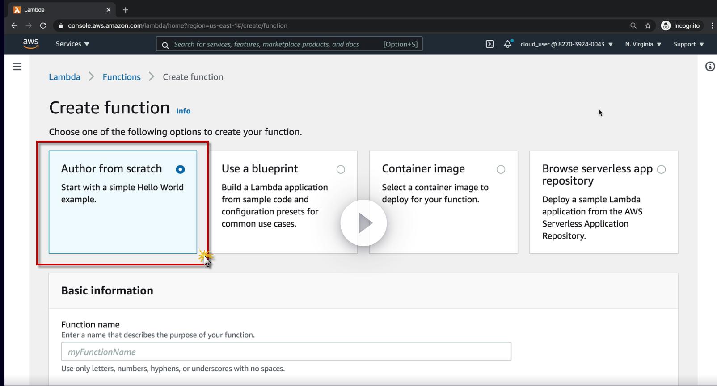Expand the Services dropdown menu
The image size is (717, 386).
72,44
